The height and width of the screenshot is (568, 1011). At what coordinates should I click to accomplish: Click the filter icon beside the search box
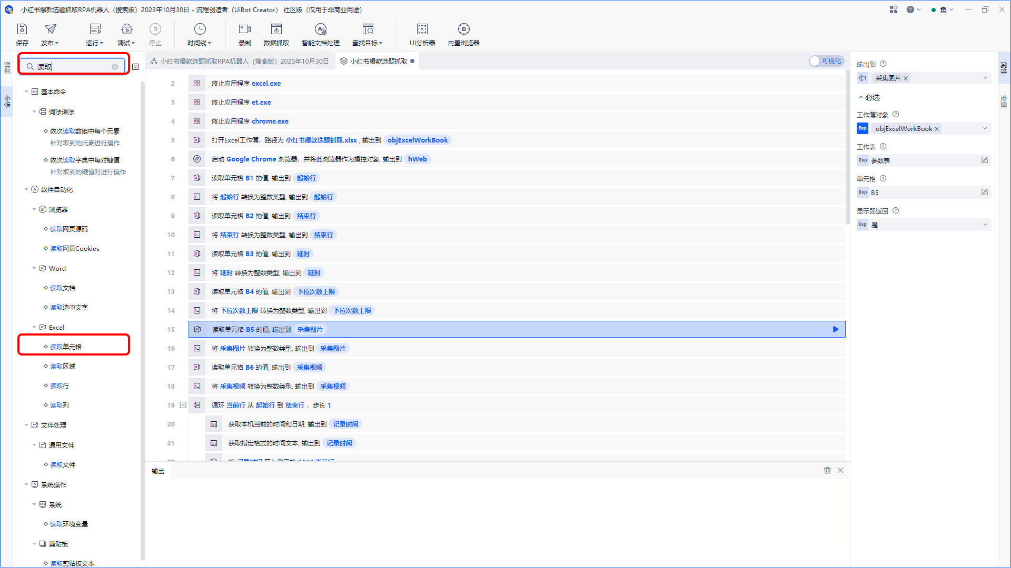tap(135, 67)
